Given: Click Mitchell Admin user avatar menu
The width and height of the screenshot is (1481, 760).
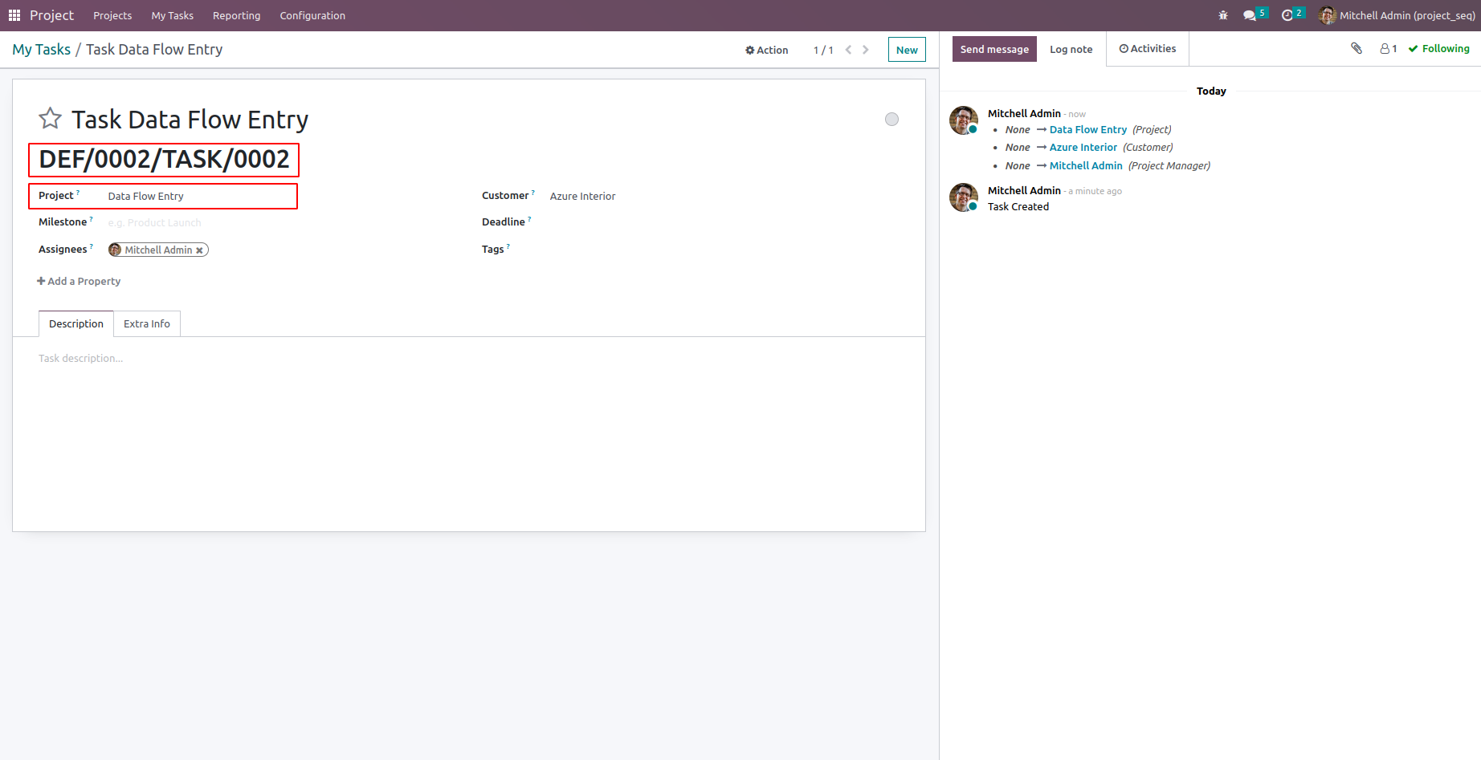Looking at the screenshot, I should (1397, 15).
